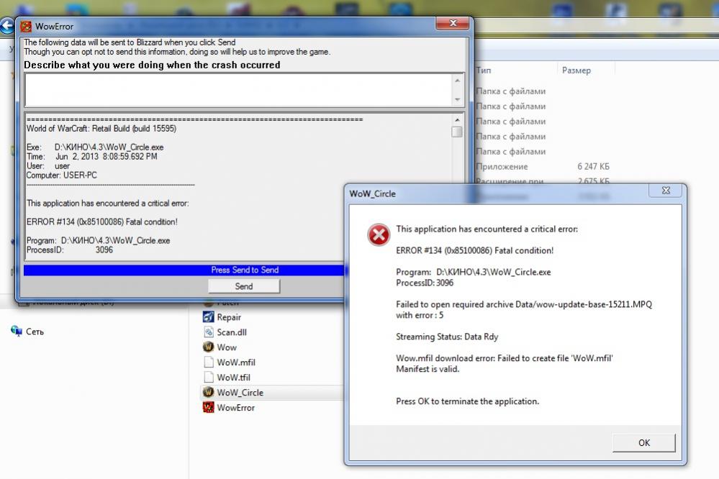Screen dimensions: 719x479
Task: Open the Wow game executable icon
Action: pyautogui.click(x=209, y=347)
